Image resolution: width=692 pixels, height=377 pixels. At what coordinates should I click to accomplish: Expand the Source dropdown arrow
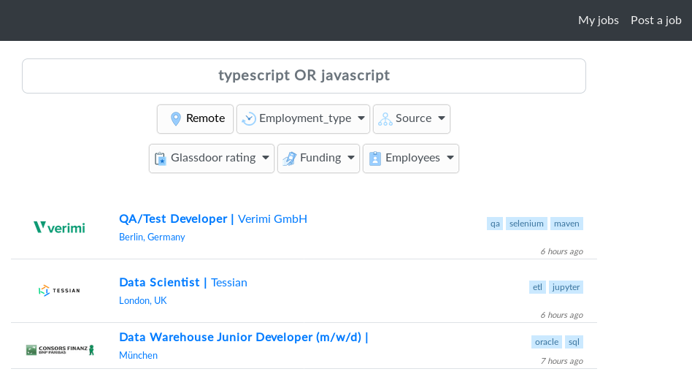(442, 119)
